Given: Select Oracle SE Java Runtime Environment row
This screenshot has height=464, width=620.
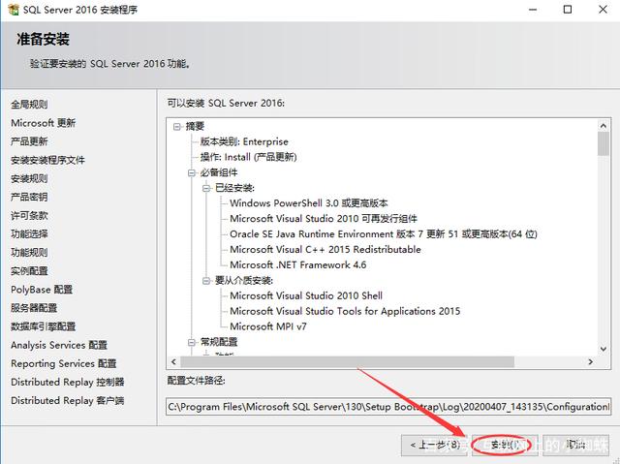Looking at the screenshot, I should click(384, 234).
